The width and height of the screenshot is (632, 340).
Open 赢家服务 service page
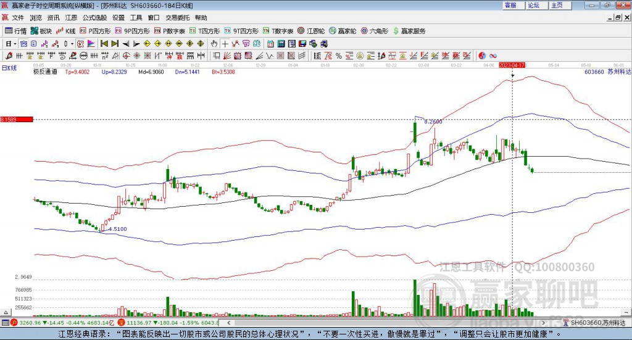[x=409, y=31]
